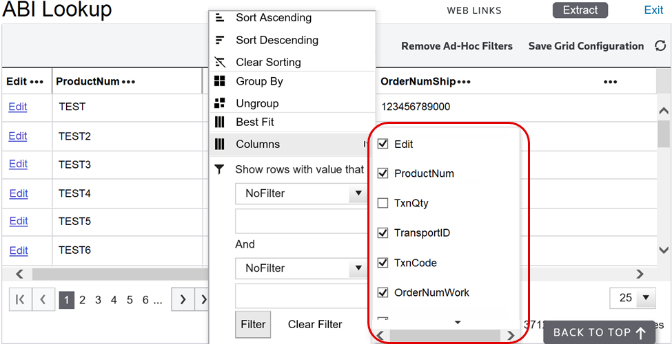Open the Edit column options ellipsis
Viewport: 672px width, 344px height.
click(x=37, y=82)
